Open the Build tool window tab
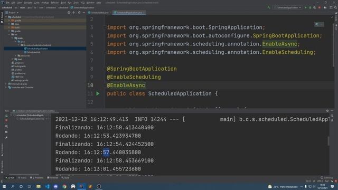The height and width of the screenshot is (190, 338). (x=65, y=178)
